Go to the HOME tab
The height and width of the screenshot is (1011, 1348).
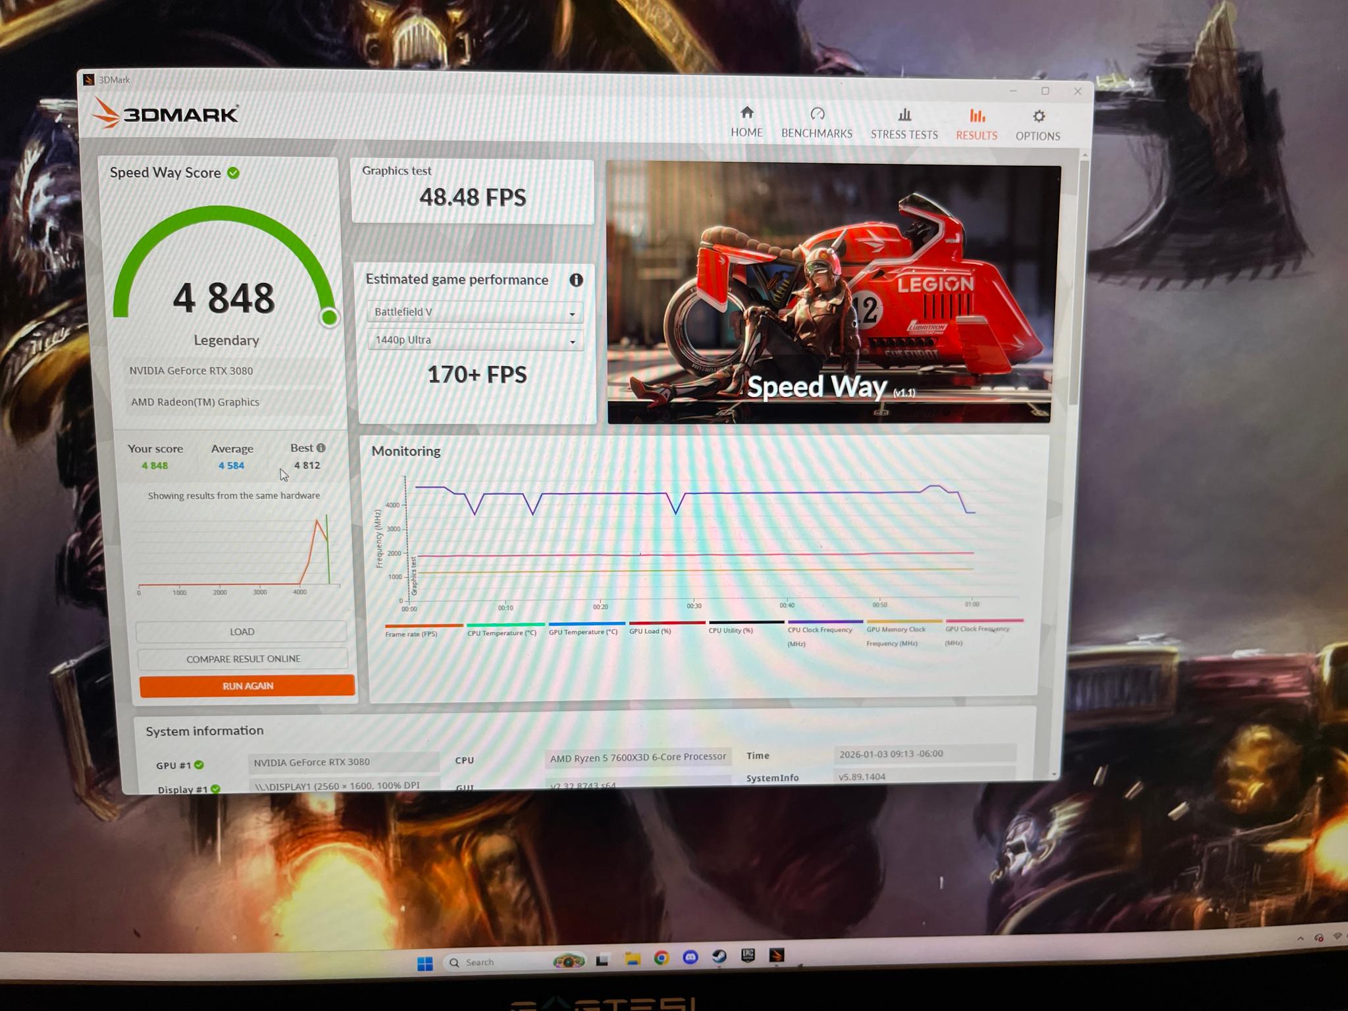coord(746,122)
